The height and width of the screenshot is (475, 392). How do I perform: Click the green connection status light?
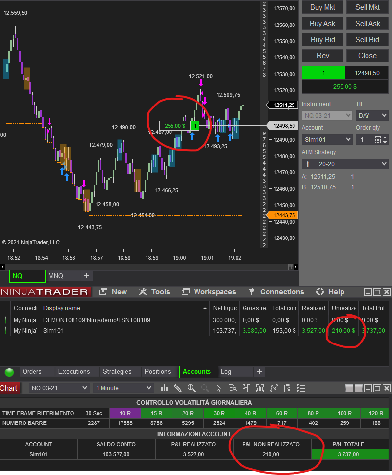coord(9,372)
